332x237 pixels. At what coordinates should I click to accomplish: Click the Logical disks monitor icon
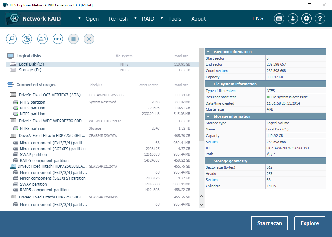point(10,56)
